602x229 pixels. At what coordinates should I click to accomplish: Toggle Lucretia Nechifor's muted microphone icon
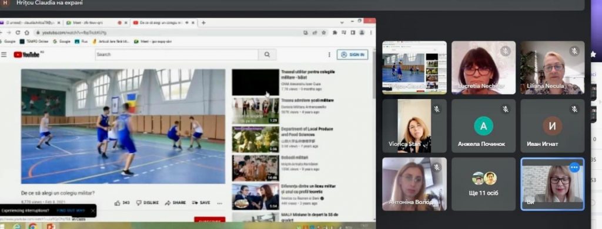(x=505, y=51)
